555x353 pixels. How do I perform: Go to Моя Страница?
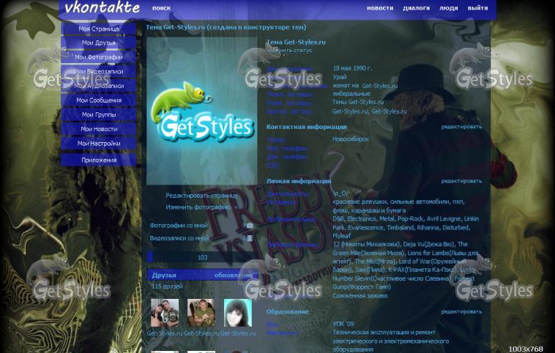click(x=99, y=29)
